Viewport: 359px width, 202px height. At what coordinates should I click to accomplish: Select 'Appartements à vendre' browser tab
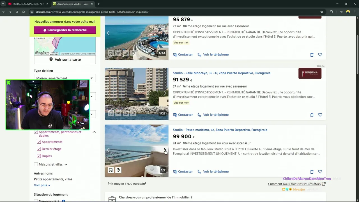(73, 4)
